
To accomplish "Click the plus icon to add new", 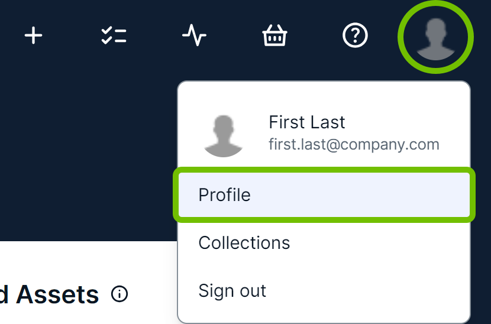I will [x=33, y=36].
